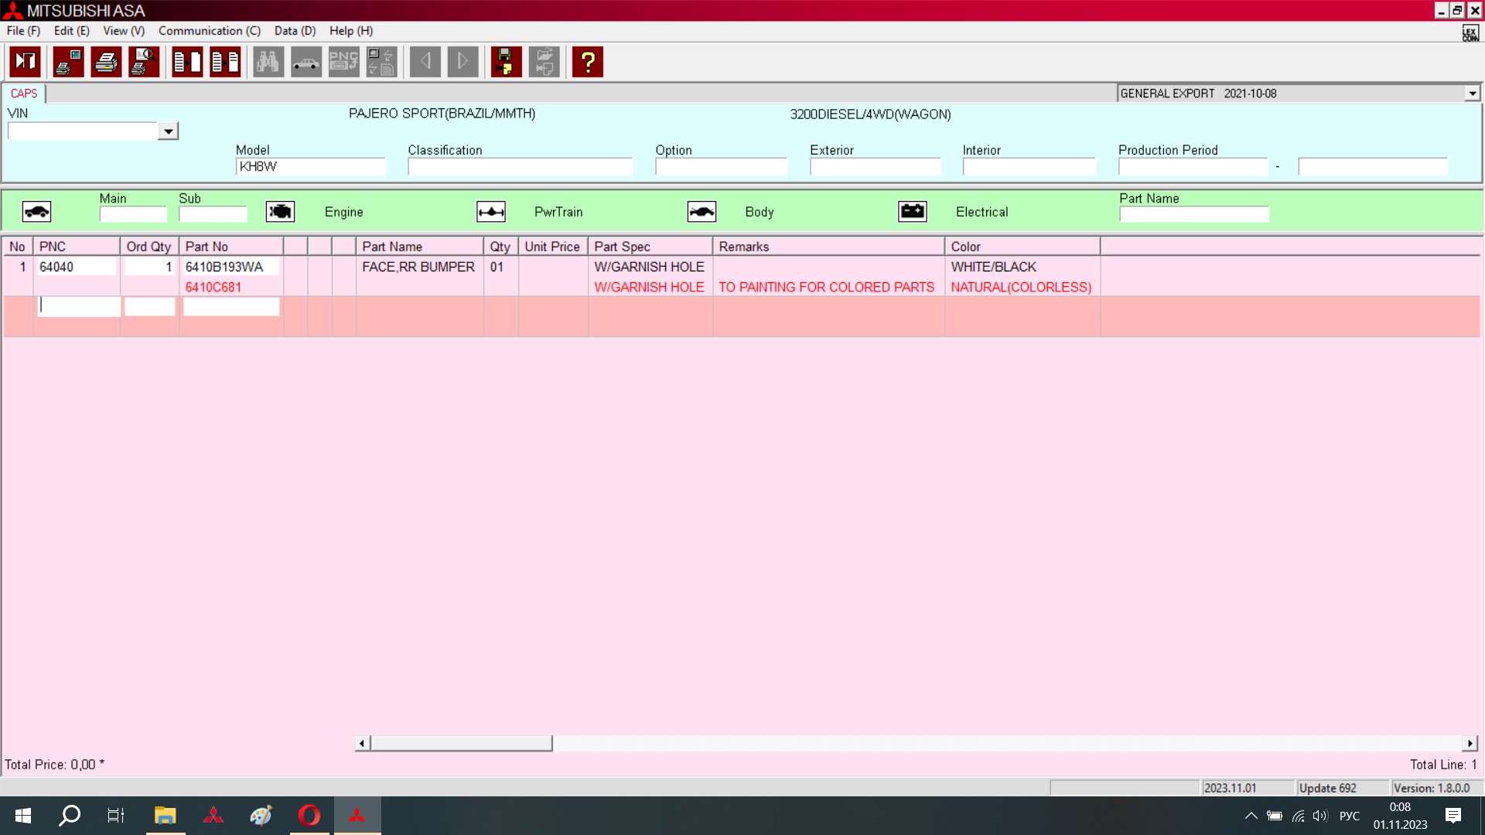
Task: Click the horizontal scrollbar right arrow
Action: pos(1470,743)
